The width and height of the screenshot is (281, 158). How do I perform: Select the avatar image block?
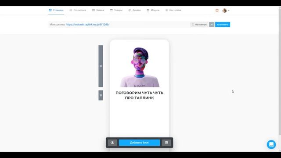click(x=140, y=67)
